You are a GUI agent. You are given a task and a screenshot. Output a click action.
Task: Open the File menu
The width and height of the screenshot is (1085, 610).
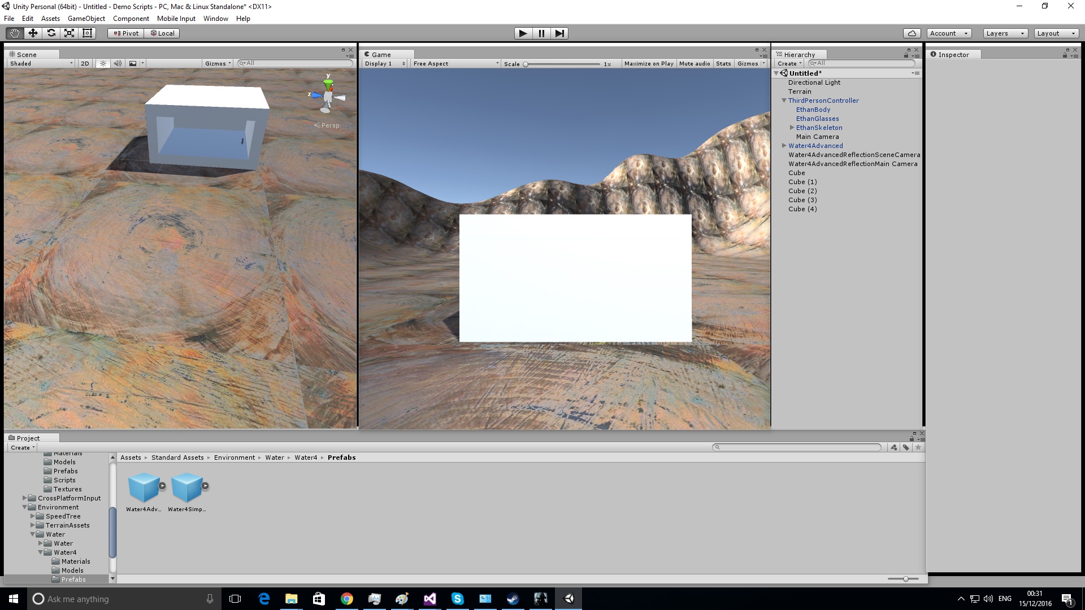9,19
